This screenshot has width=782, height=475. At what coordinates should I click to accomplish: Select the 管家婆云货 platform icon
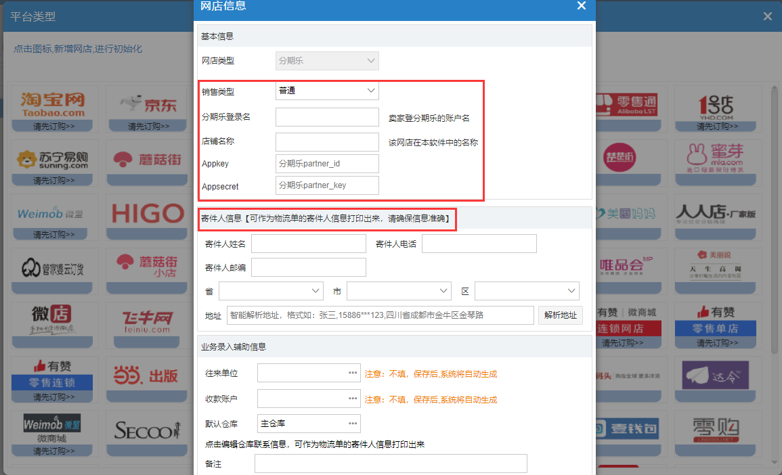[x=52, y=268]
